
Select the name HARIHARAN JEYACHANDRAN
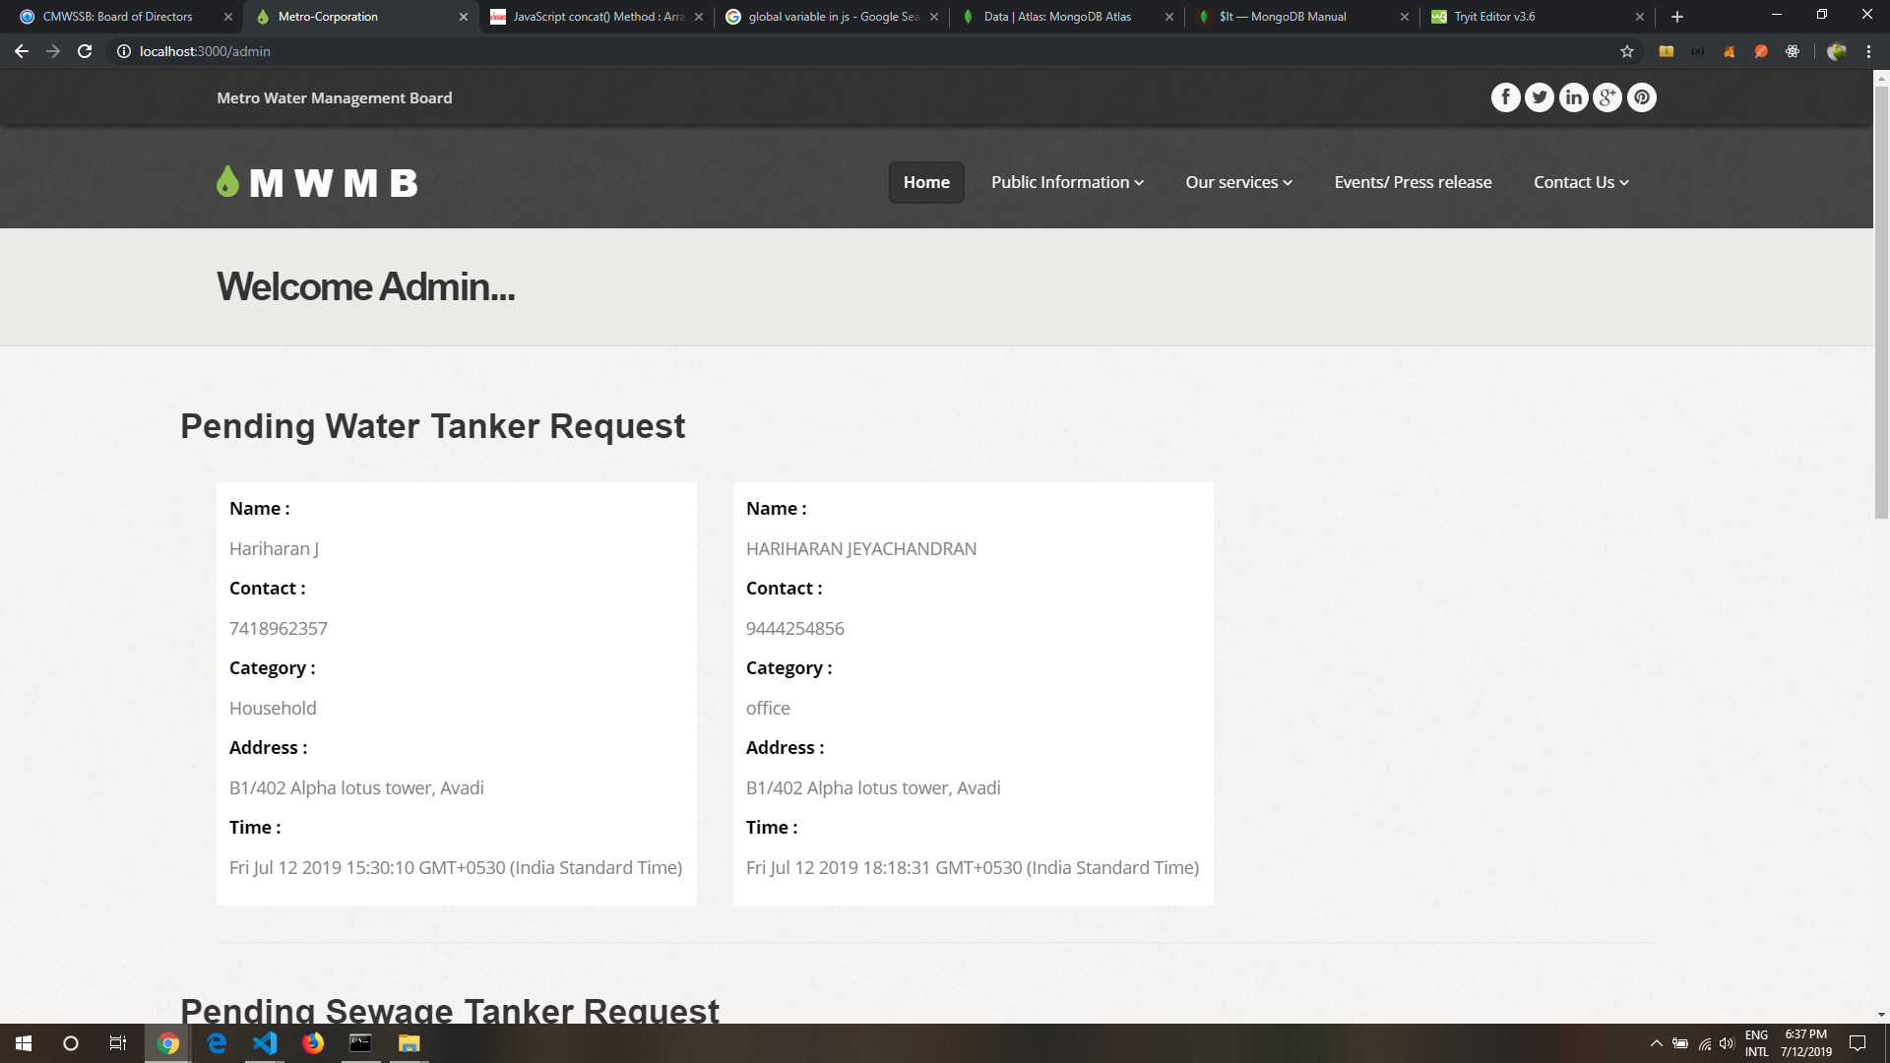coord(861,548)
